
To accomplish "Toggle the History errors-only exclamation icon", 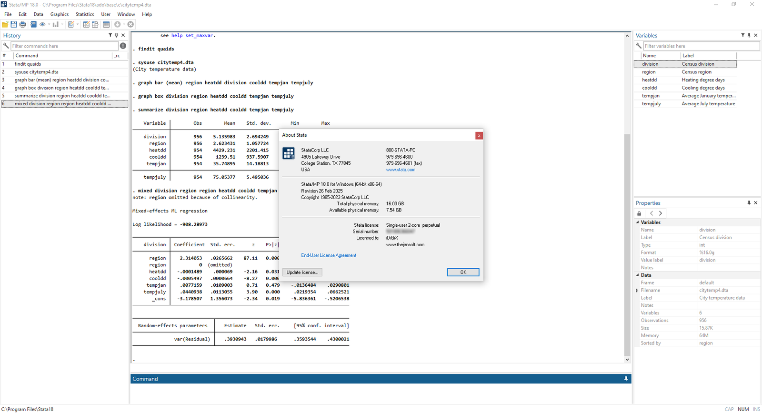I will [123, 46].
